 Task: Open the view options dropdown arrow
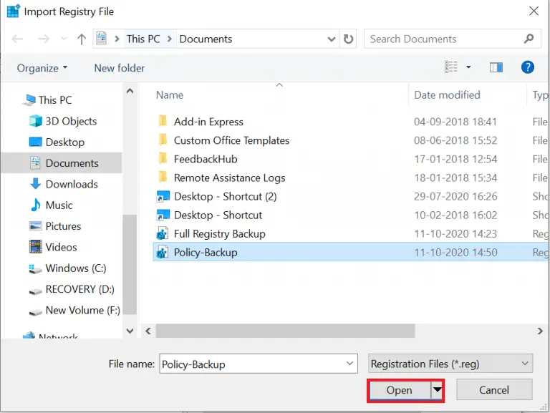tap(468, 67)
